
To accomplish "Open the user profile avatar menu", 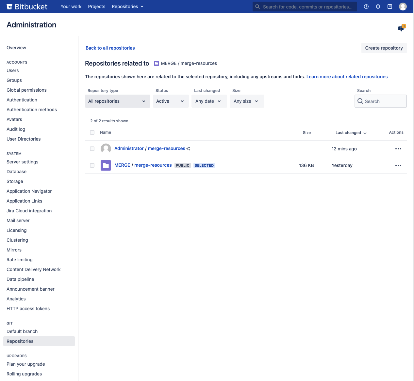I will click(403, 7).
